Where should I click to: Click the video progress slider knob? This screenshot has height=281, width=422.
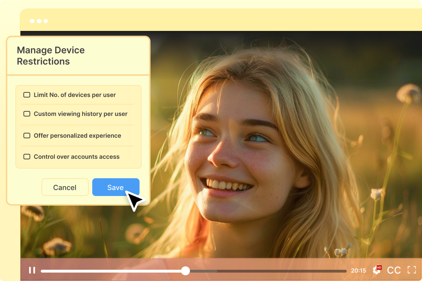coord(185,271)
